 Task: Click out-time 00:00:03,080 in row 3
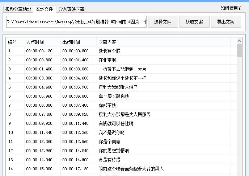[x=75, y=69]
